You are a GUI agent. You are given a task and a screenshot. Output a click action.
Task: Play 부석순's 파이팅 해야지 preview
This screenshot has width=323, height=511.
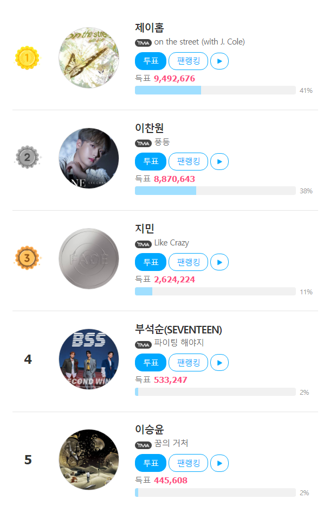(x=219, y=362)
